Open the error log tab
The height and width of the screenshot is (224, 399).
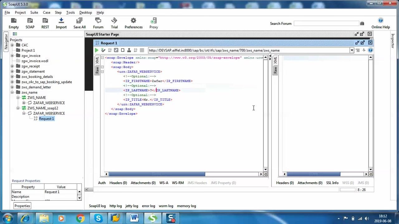pyautogui.click(x=148, y=206)
